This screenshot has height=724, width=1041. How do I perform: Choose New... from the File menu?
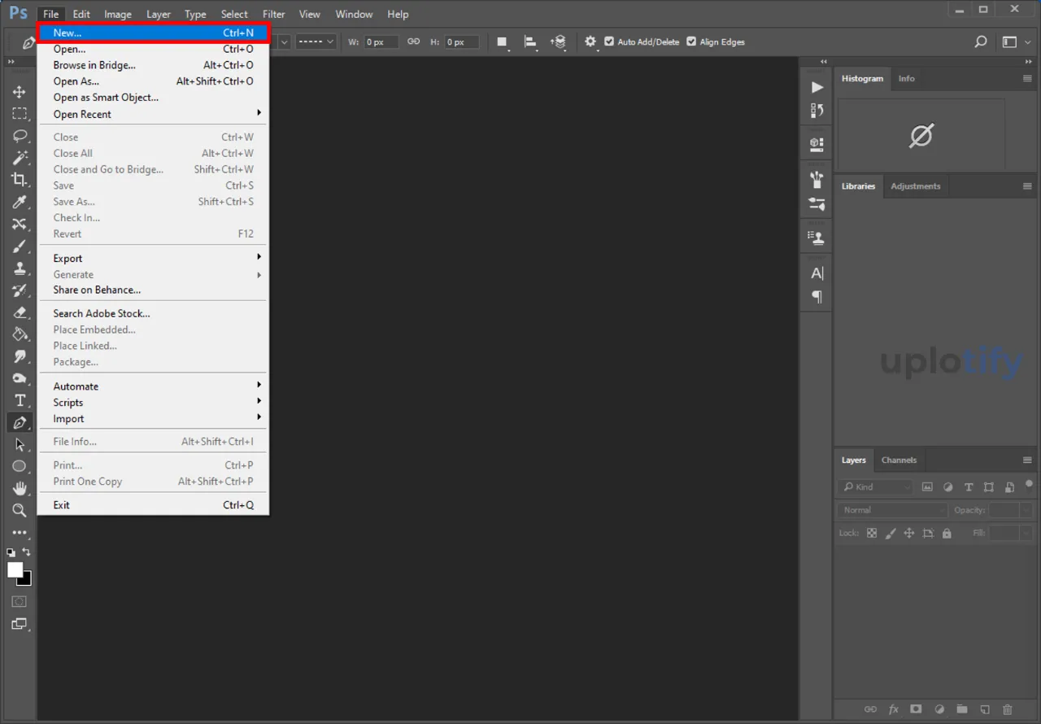pos(153,33)
